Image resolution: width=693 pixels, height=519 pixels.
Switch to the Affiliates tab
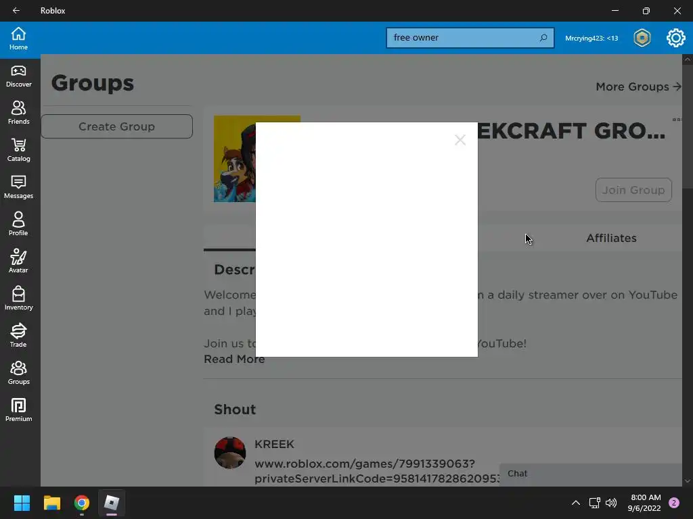point(611,239)
